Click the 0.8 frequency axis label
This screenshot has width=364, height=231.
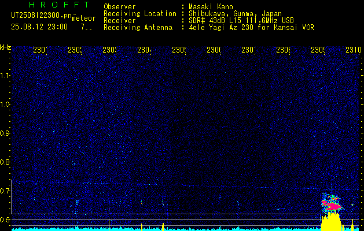(x=5, y=162)
